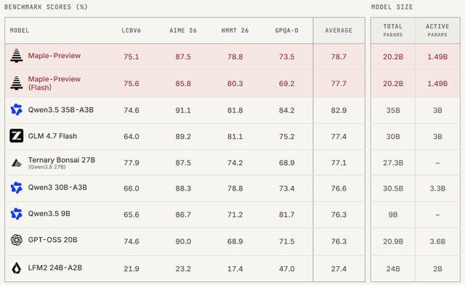The image size is (465, 285).
Task: Select the GPQA-D column header
Action: (x=286, y=31)
